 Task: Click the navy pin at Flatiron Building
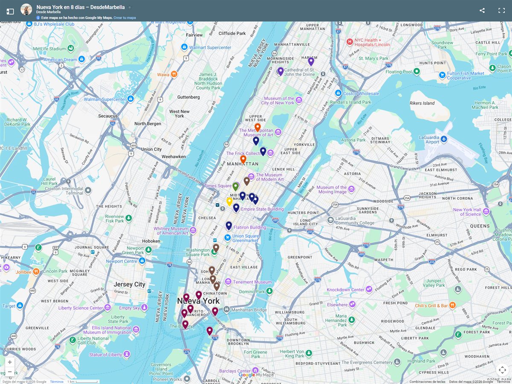tap(229, 226)
